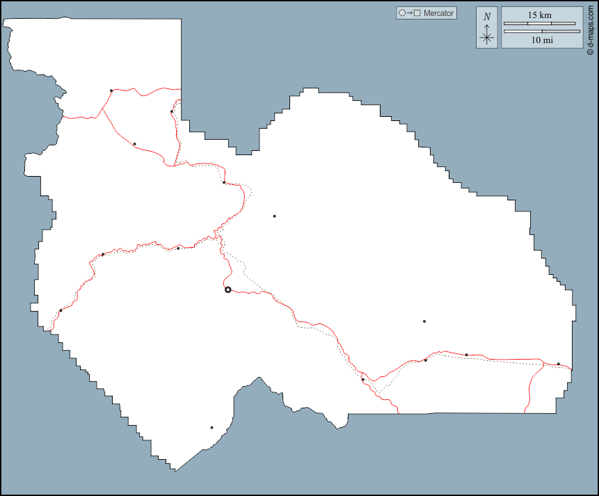Click the square icon beside Mercator
The height and width of the screenshot is (496, 599).
(x=417, y=13)
